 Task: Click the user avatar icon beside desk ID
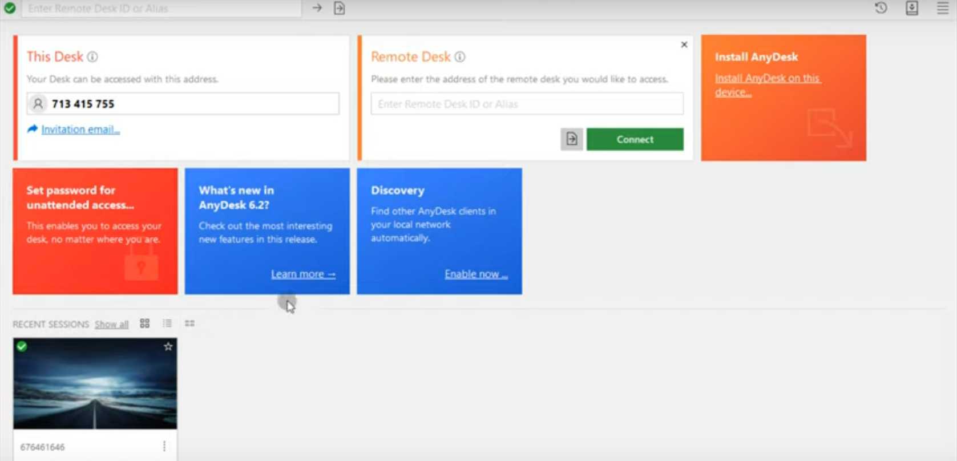click(38, 104)
